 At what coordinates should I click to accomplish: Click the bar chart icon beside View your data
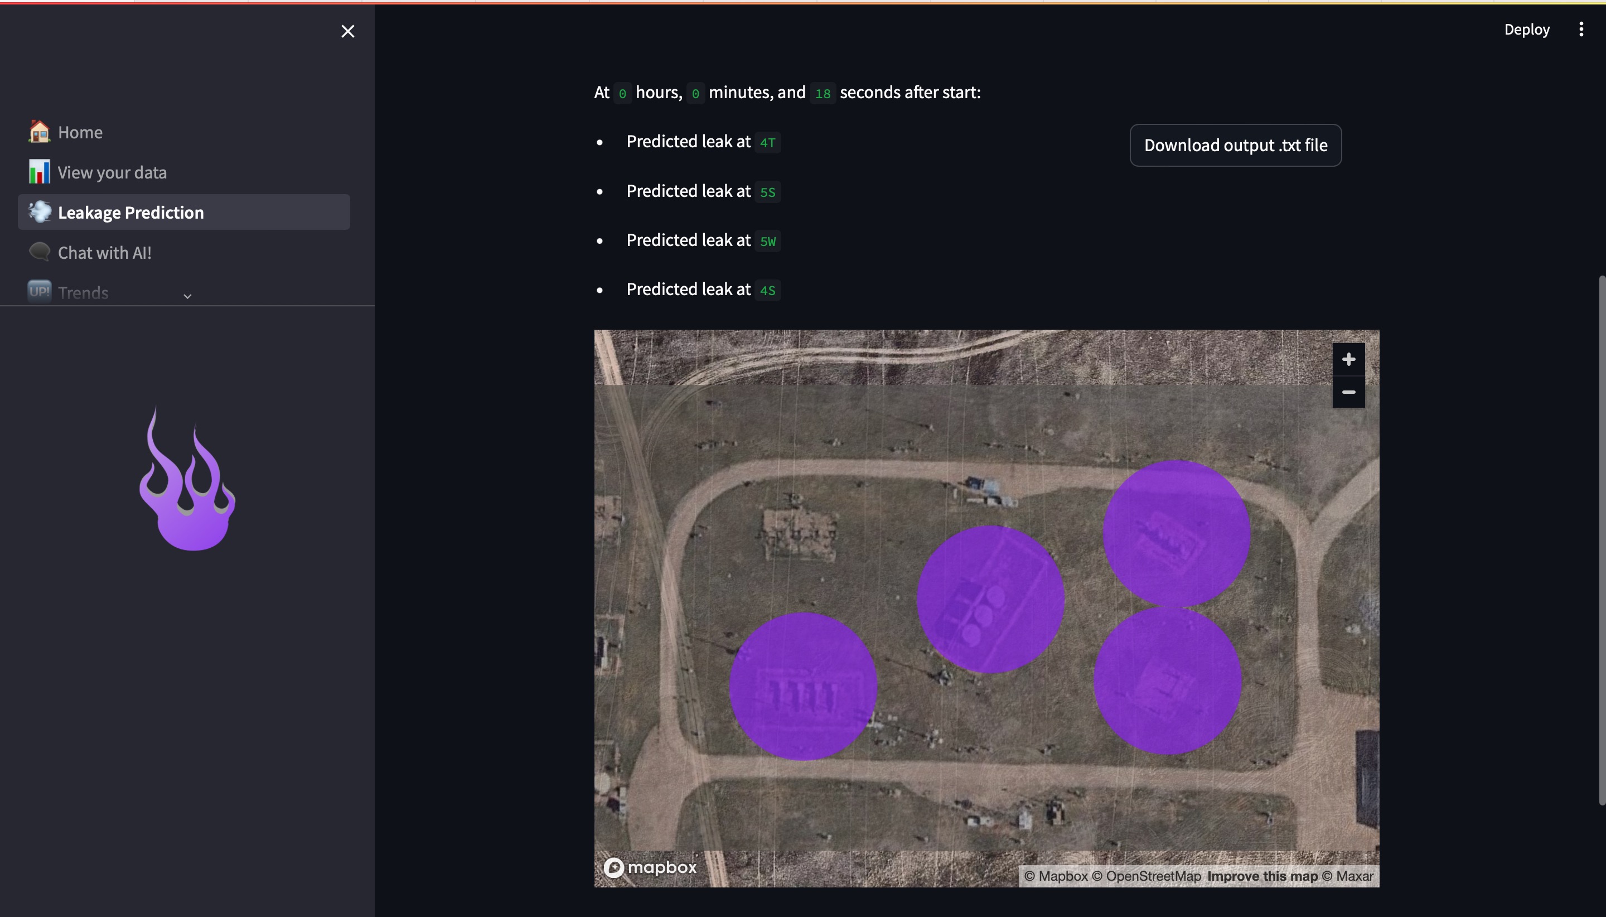(39, 172)
